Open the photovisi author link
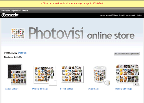This screenshot has width=144, height=103. (x=22, y=53)
